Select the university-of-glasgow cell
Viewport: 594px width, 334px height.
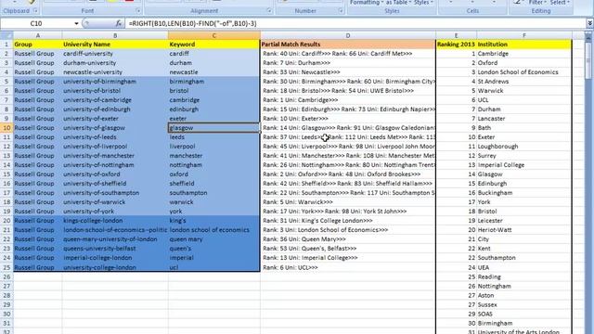(x=115, y=128)
